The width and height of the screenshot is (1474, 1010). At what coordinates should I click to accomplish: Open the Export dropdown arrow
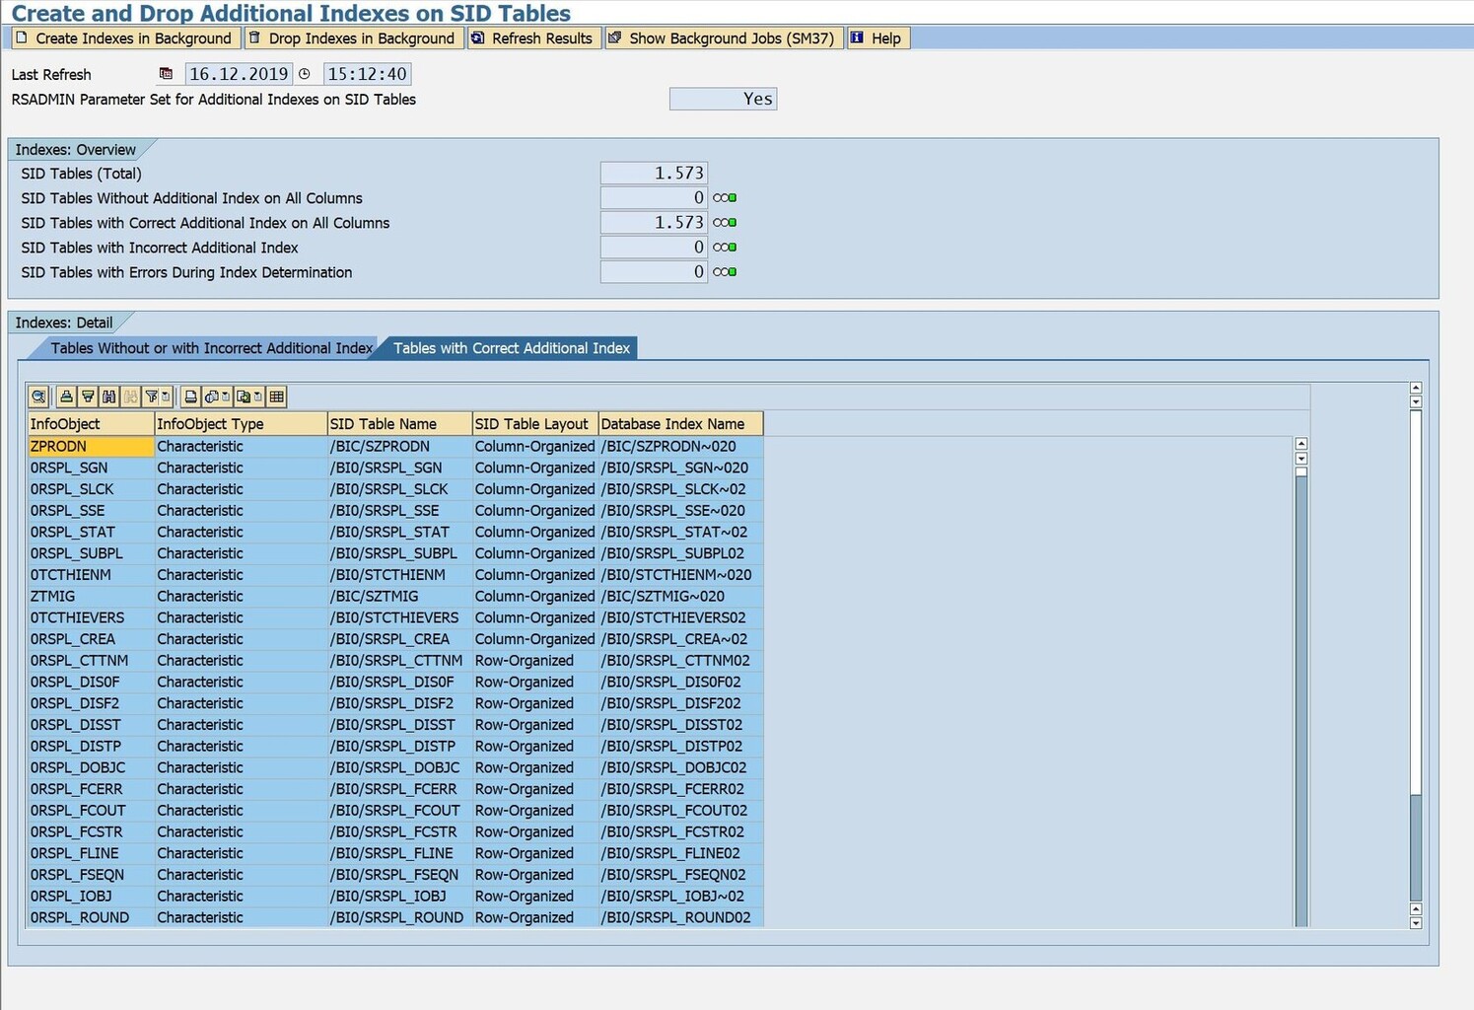258,397
